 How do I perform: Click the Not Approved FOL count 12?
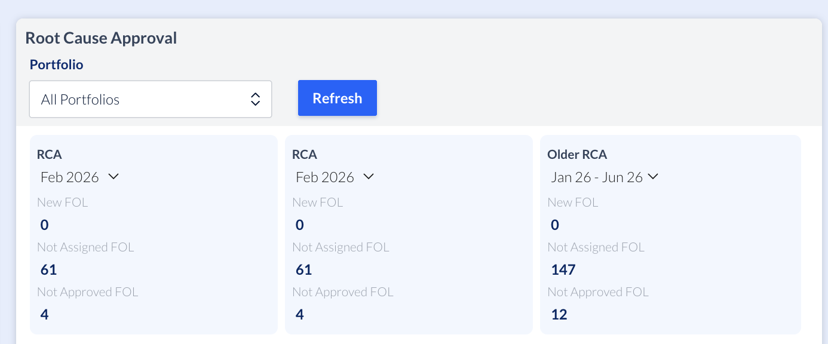click(x=559, y=315)
